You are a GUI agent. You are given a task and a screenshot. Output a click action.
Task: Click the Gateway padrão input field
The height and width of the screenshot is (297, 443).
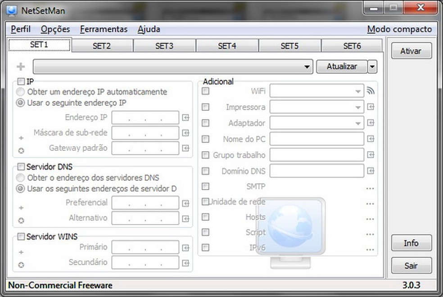coord(145,148)
